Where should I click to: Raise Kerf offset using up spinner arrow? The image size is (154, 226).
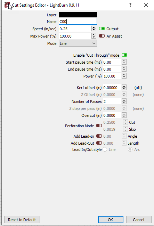(x=124, y=86)
